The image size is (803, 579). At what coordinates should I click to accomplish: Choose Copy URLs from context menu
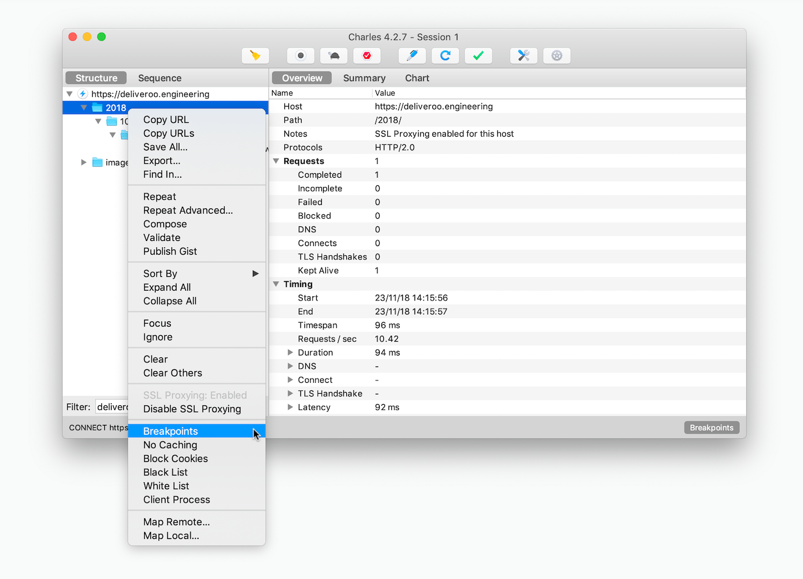pos(197,133)
